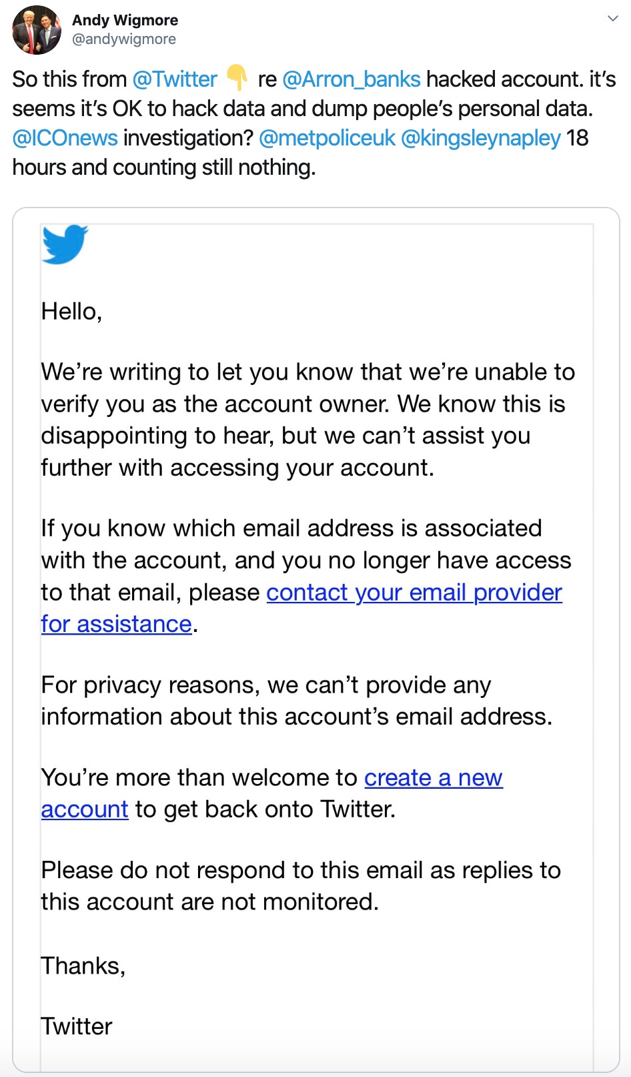This screenshot has height=1077, width=631.
Task: Expand the tweet options chevron menu
Action: (612, 19)
